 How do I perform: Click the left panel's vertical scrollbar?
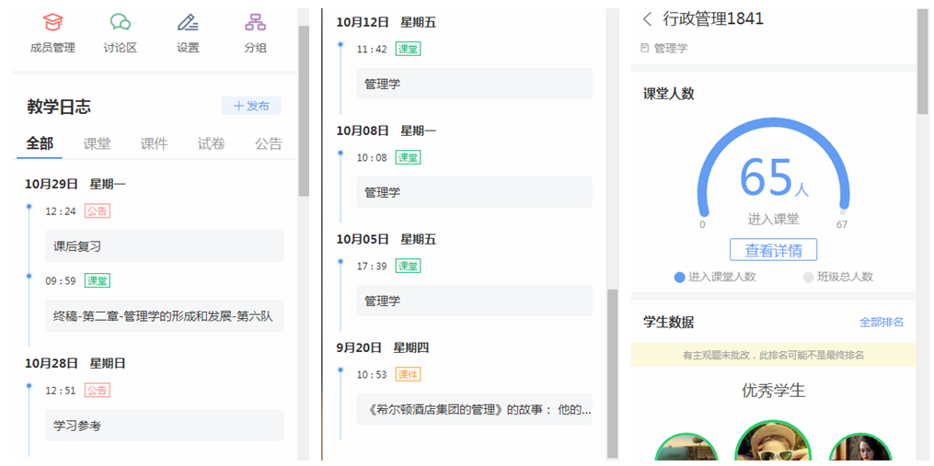304,110
